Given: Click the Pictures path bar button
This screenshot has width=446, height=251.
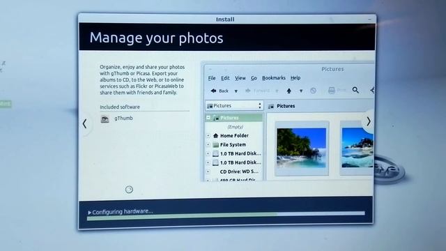Looking at the screenshot, I should pyautogui.click(x=282, y=106).
